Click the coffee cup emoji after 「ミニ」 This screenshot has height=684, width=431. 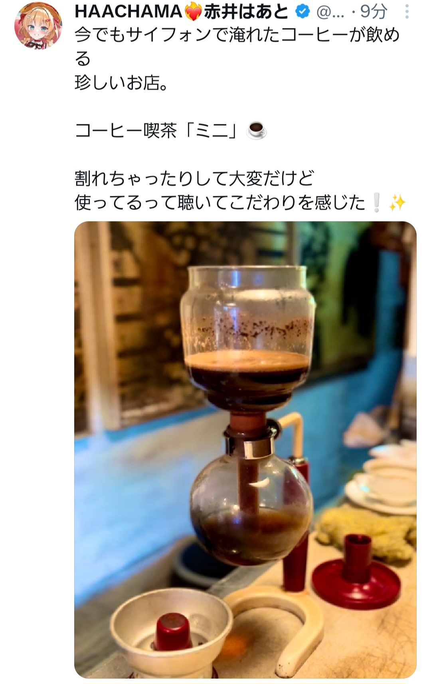tap(257, 130)
